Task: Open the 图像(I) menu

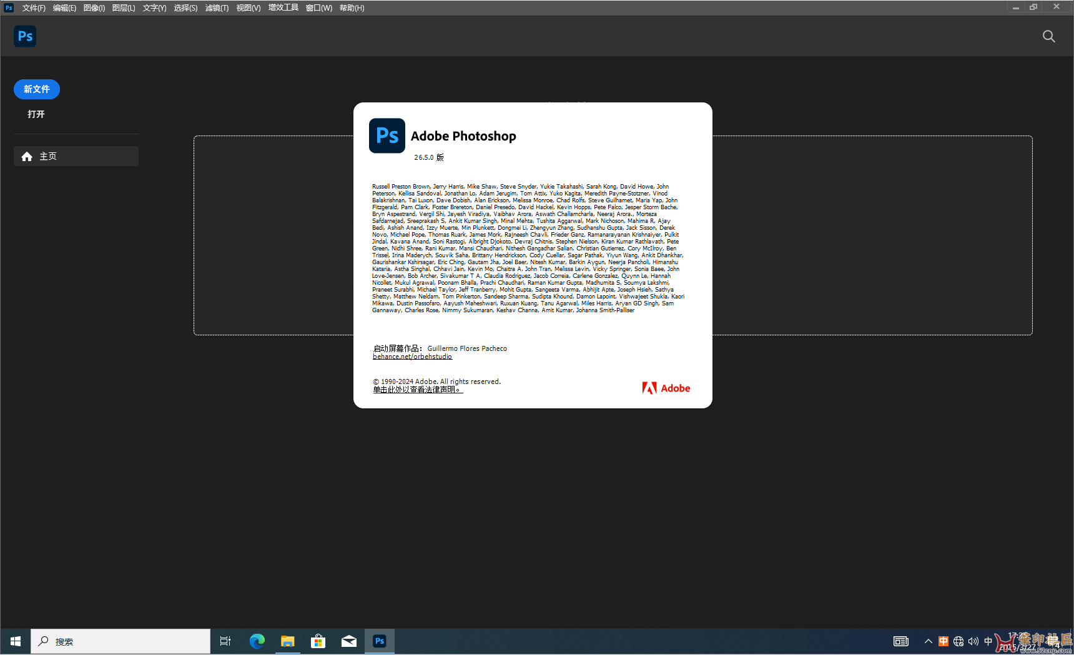Action: pos(94,8)
